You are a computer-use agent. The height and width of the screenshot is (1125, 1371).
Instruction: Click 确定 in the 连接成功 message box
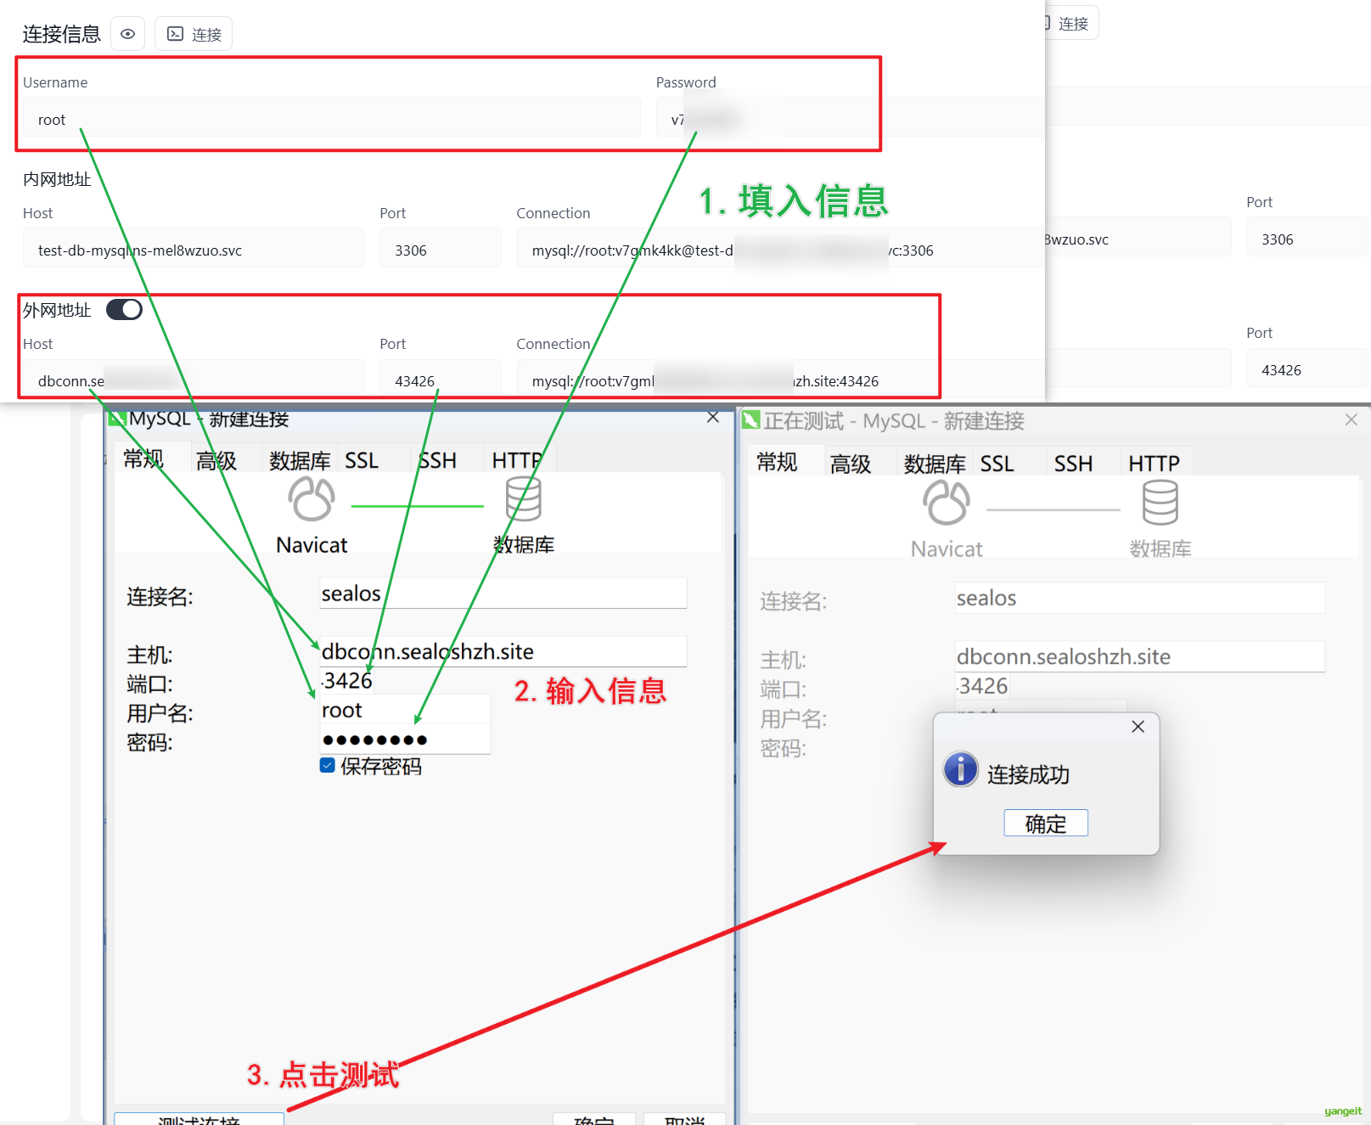tap(1046, 823)
